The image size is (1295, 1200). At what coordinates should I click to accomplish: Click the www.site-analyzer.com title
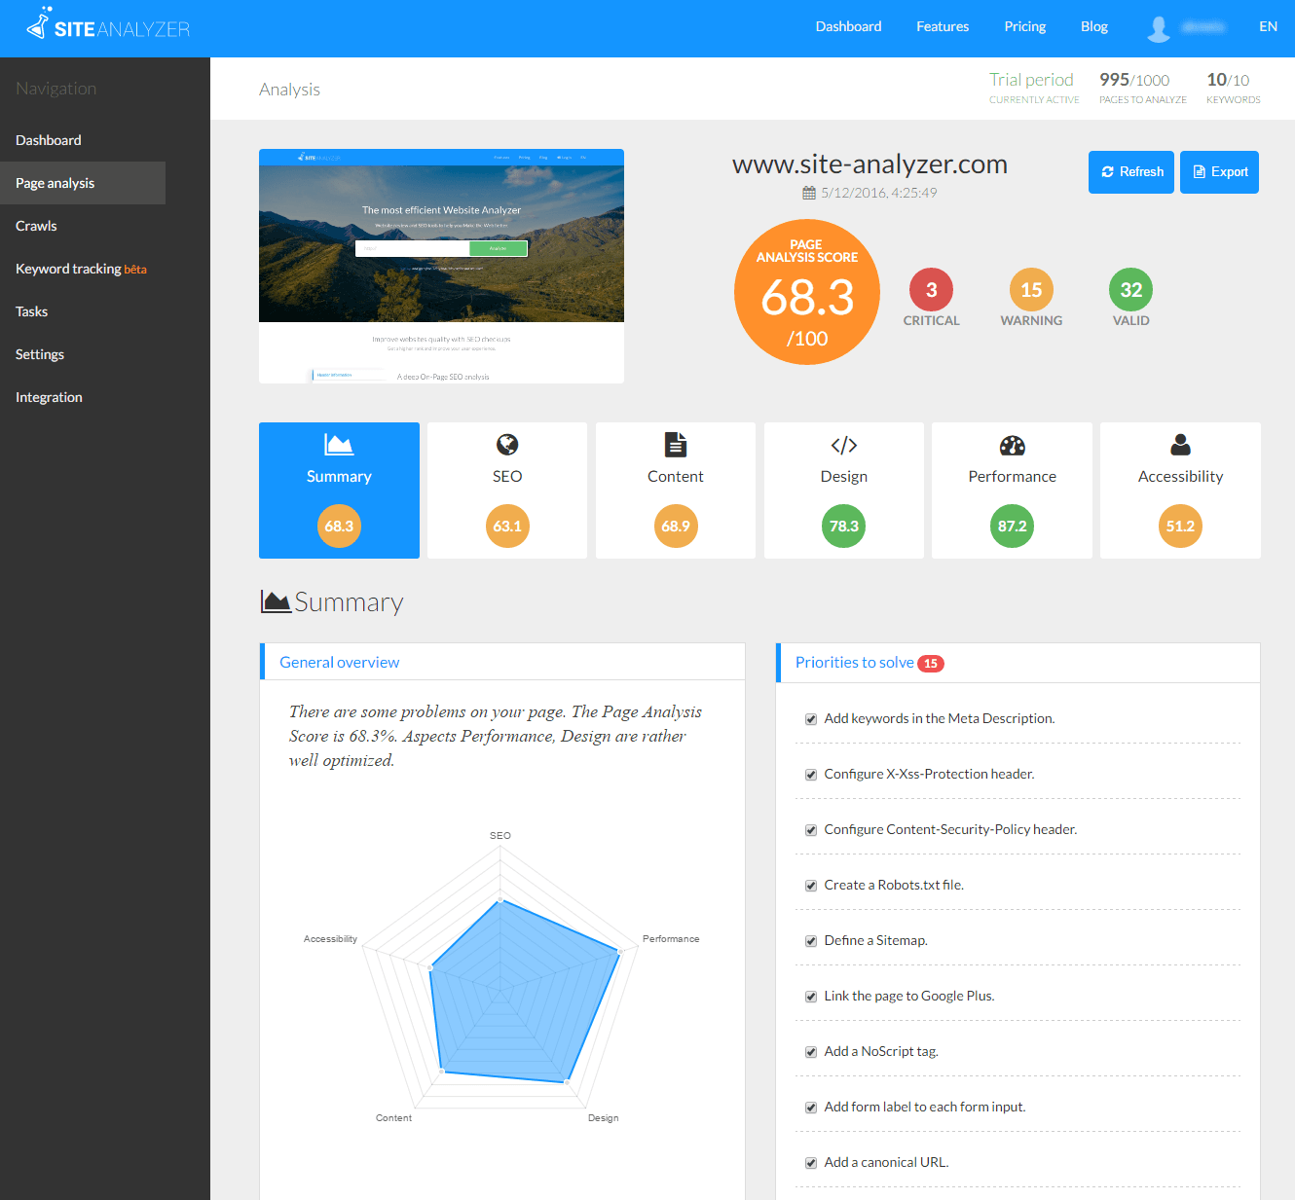[x=869, y=164]
